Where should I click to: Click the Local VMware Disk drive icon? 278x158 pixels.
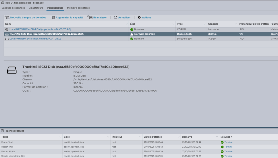tap(7, 39)
